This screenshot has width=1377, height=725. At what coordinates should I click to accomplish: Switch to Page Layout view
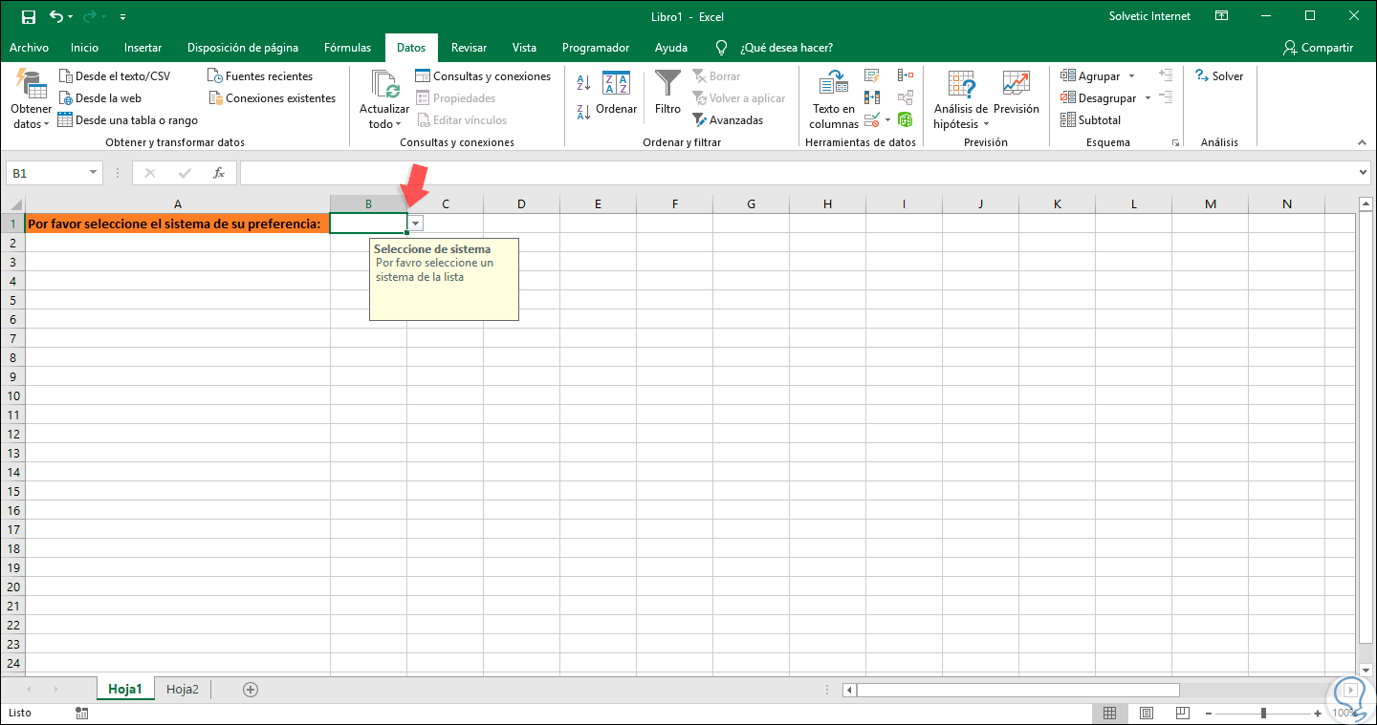point(1146,713)
